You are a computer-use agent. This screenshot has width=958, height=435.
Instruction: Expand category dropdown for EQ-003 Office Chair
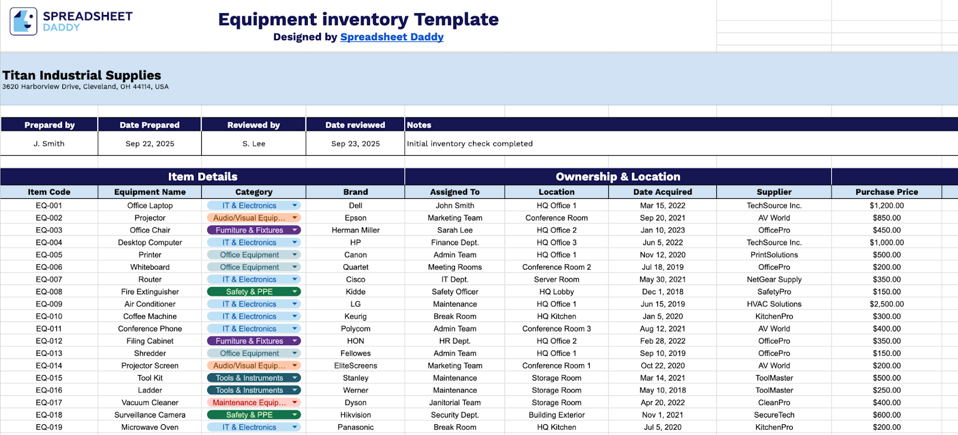(x=295, y=230)
